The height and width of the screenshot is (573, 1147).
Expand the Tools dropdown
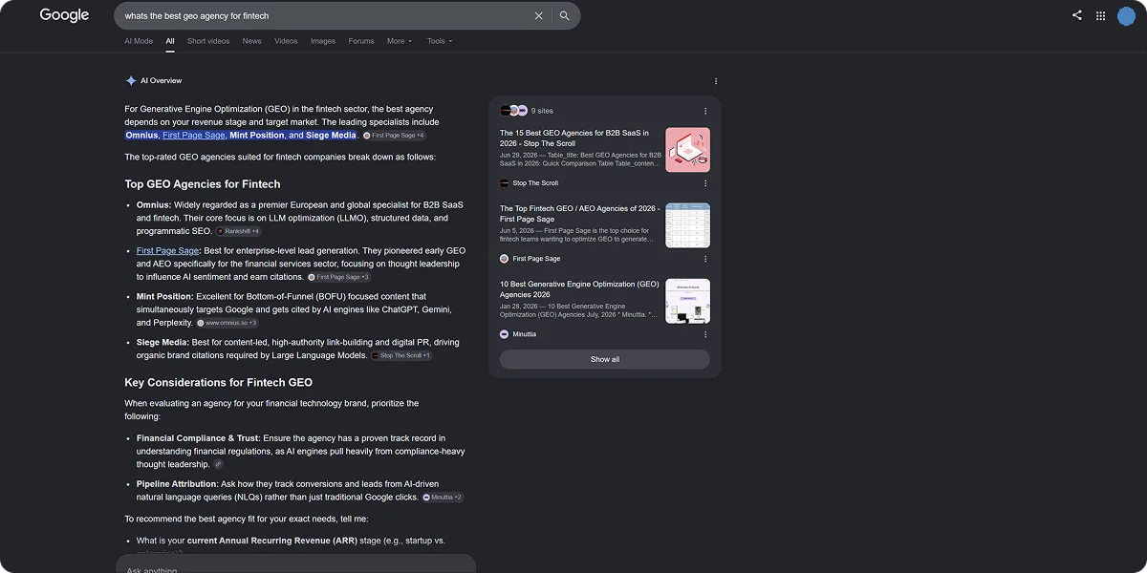(x=440, y=41)
